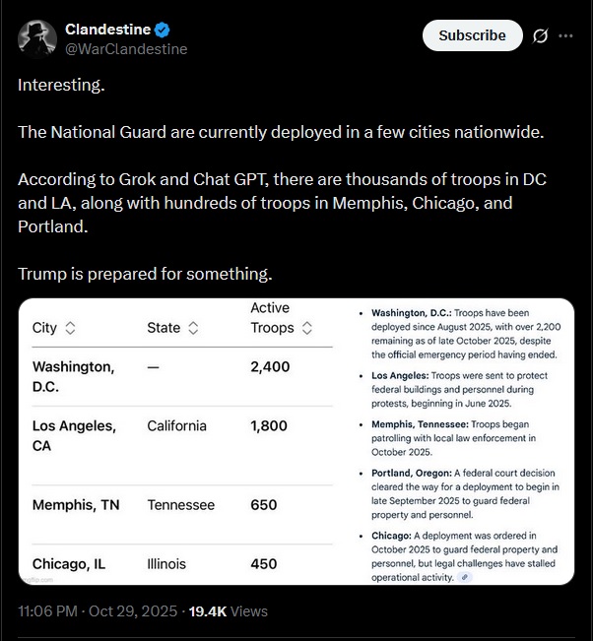Click the 'Trump is prepared for something' text

[145, 273]
